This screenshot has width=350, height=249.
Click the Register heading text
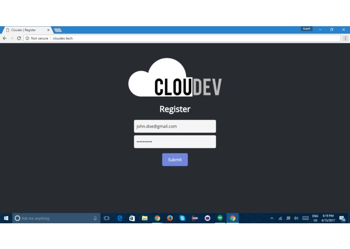click(x=175, y=109)
